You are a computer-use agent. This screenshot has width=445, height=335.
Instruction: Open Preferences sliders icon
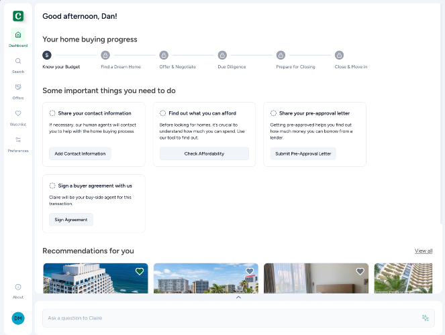tap(18, 139)
